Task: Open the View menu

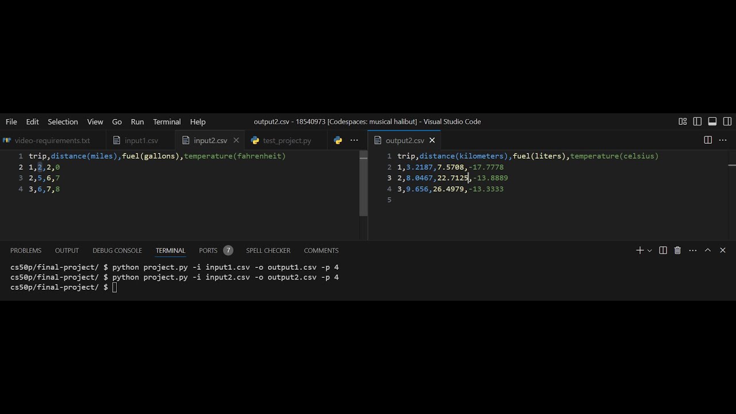Action: point(95,121)
